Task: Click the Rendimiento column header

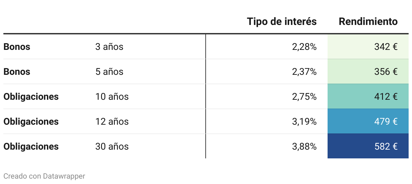Action: (x=368, y=22)
